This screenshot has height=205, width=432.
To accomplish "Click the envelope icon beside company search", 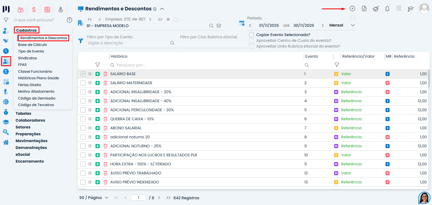I will (219, 26).
